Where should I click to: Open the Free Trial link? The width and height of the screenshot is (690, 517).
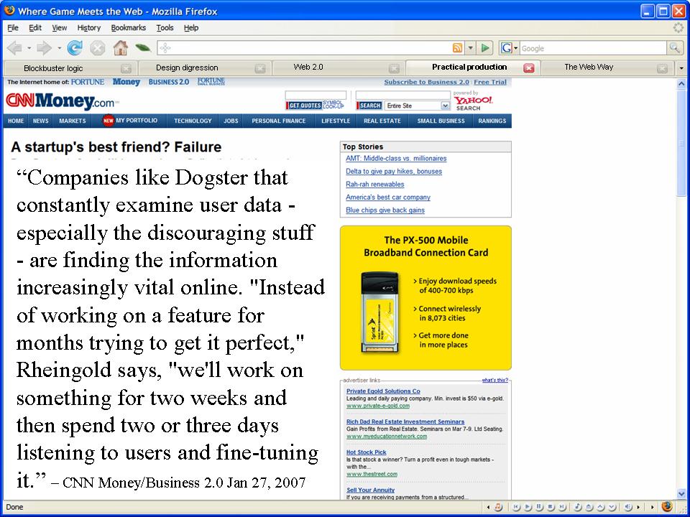(489, 82)
